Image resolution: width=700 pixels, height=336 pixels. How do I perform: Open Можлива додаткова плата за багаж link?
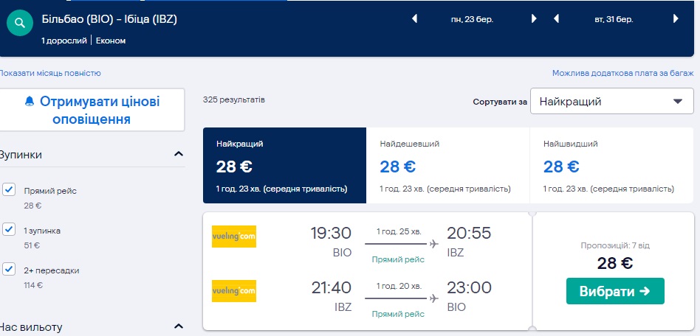coord(622,73)
